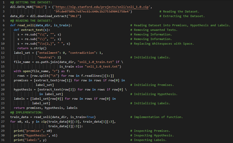
Task: Click the SHA hash string on line 3
Action: [x=93, y=11]
